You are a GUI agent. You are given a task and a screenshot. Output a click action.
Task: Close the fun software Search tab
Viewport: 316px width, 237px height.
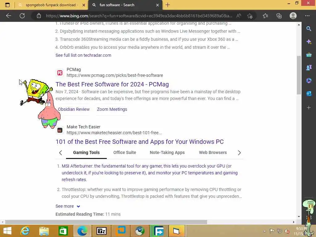(158, 5)
